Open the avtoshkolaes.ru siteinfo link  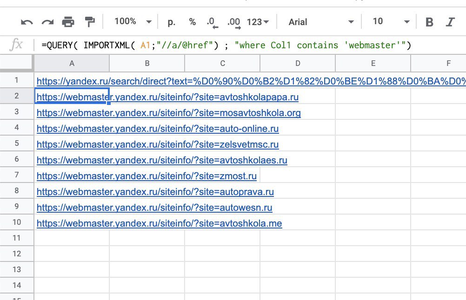coord(162,160)
